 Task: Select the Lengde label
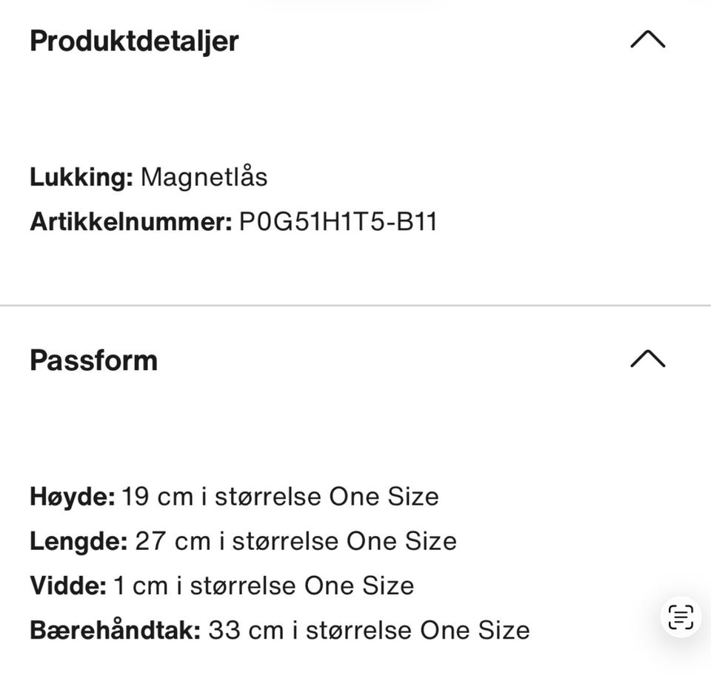79,541
